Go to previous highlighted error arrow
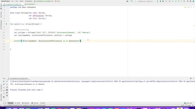The image size is (195, 109). [x=191, y=7]
